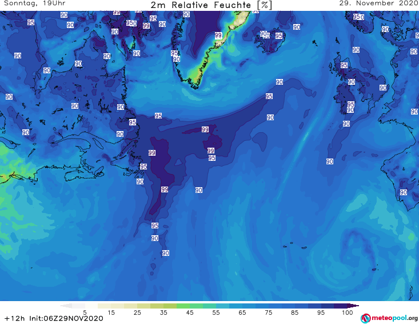Click the '95' contour label over Iceland
This screenshot has width=419, height=324.
[x=279, y=35]
